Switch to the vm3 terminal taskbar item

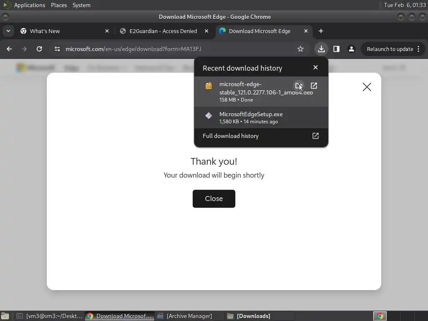pos(49,316)
